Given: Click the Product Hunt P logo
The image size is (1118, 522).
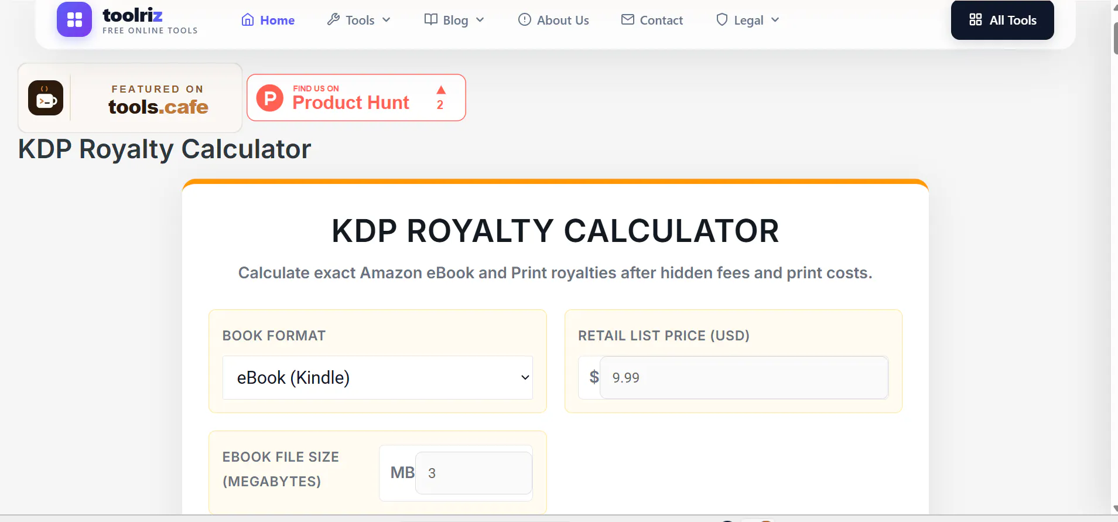Looking at the screenshot, I should tap(270, 98).
